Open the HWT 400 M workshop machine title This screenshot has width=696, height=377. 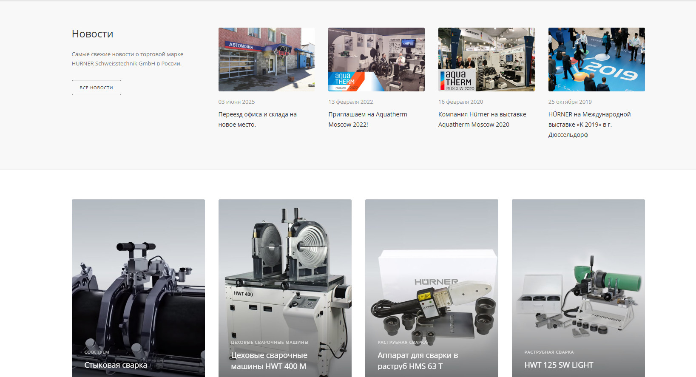[x=269, y=360]
